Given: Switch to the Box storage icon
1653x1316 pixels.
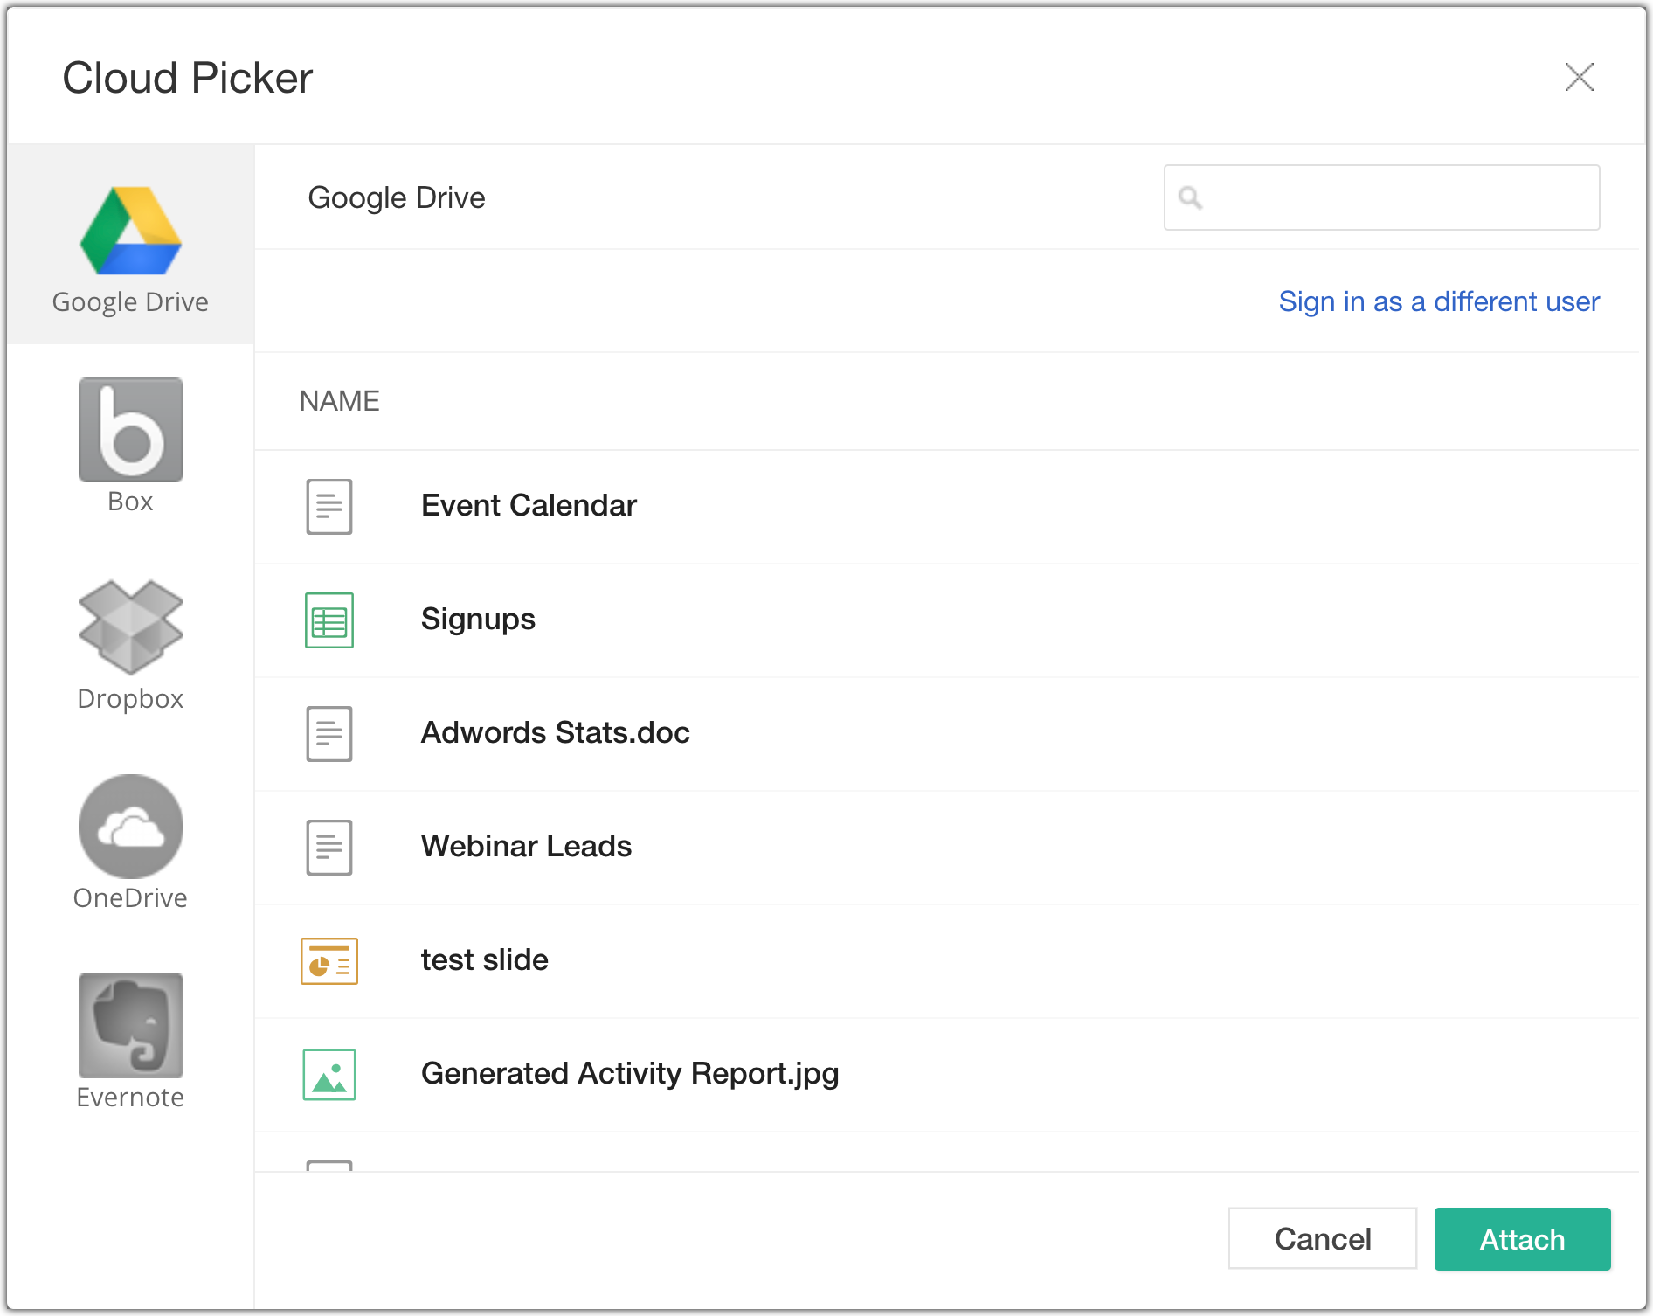Looking at the screenshot, I should pos(131,430).
